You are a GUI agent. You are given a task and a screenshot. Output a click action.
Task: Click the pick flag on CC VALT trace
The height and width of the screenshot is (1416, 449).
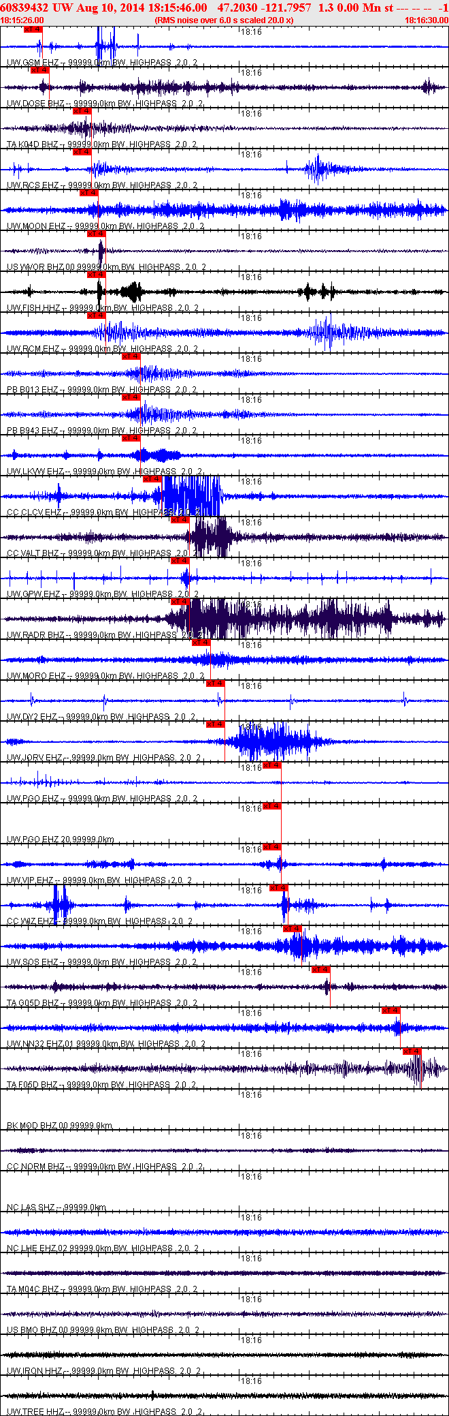[180, 520]
